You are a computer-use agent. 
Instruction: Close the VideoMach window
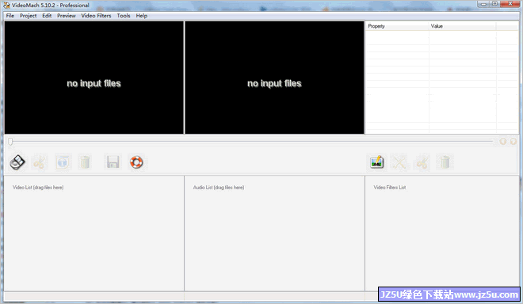(510, 4)
